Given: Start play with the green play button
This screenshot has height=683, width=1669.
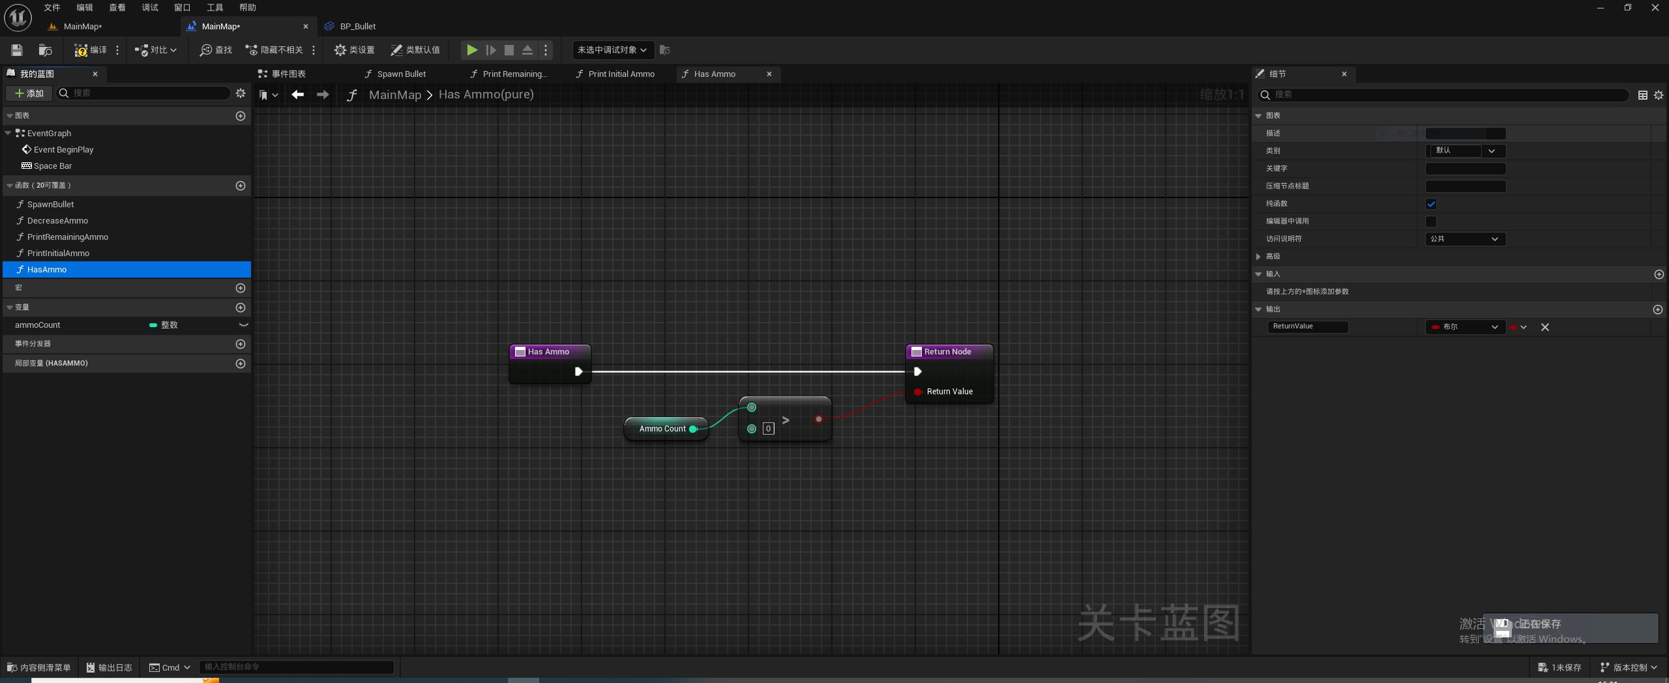Looking at the screenshot, I should pyautogui.click(x=472, y=50).
